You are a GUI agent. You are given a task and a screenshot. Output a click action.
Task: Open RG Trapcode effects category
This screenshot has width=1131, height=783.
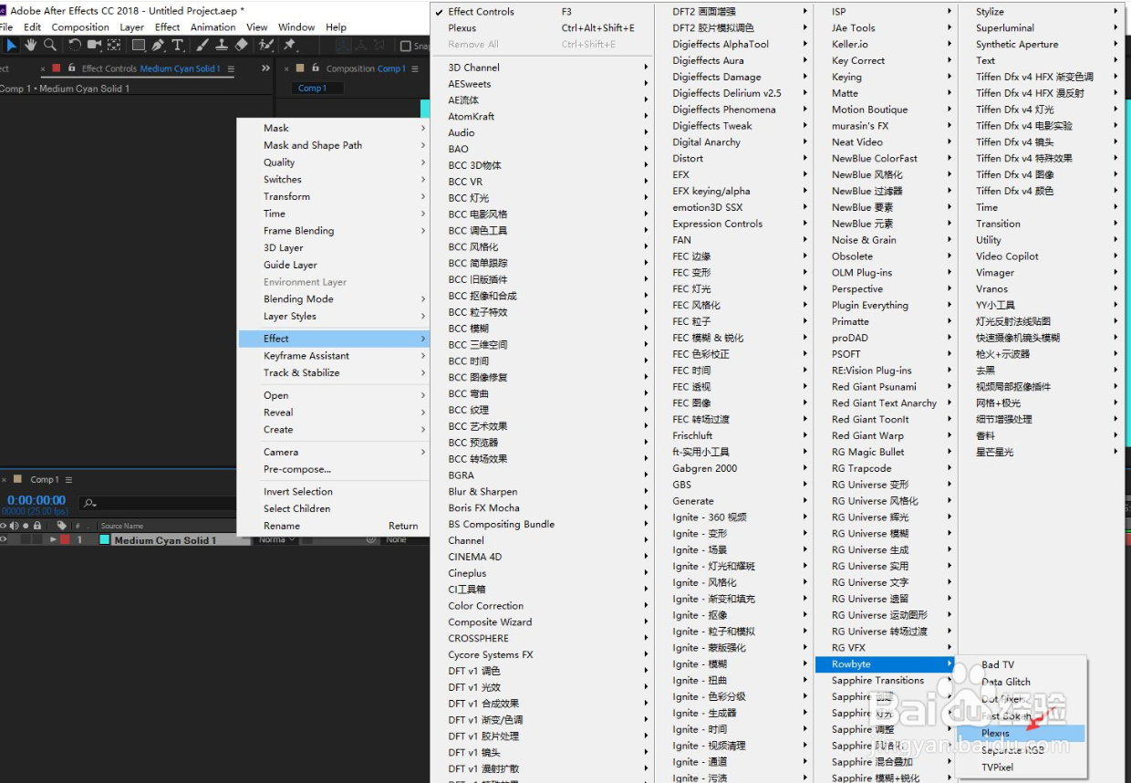tap(885, 468)
